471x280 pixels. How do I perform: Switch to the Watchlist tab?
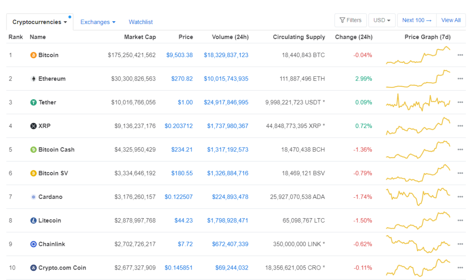[x=140, y=22]
